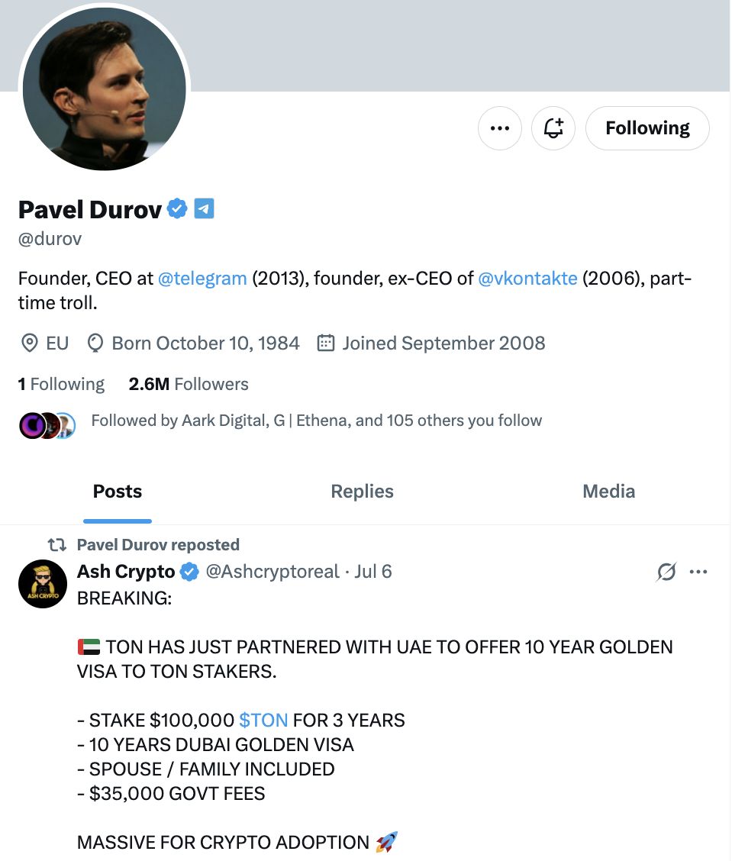The height and width of the screenshot is (861, 732).
Task: Click the $TON cashtag link
Action: pyautogui.click(x=263, y=720)
